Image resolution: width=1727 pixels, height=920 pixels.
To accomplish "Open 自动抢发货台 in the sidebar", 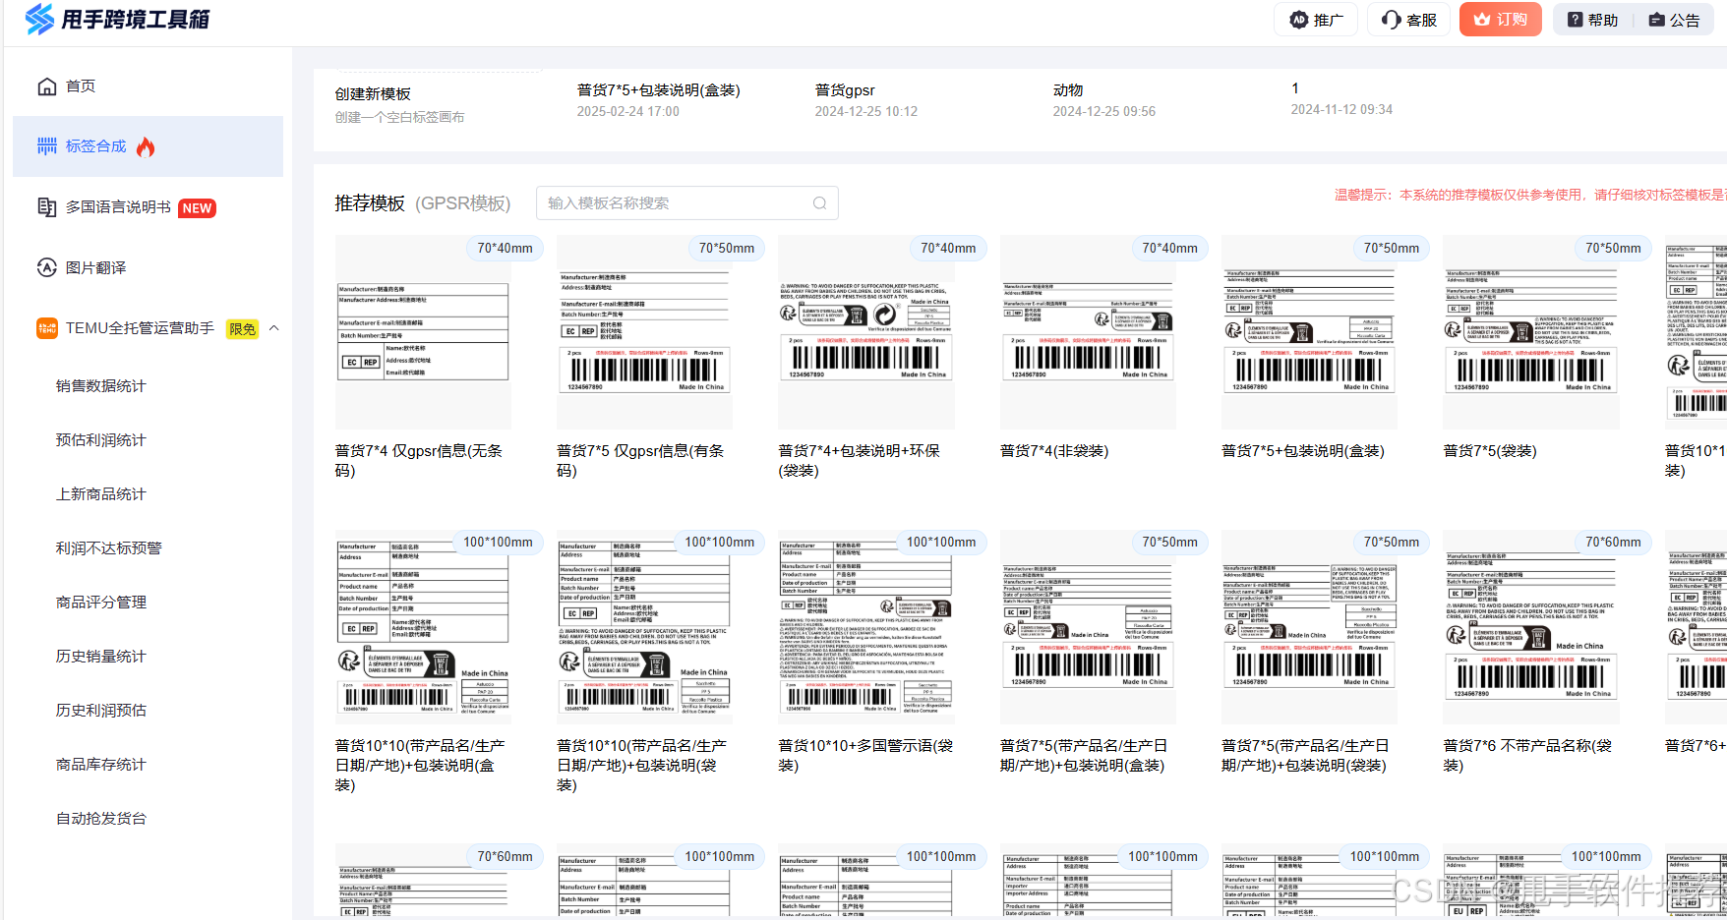I will (x=100, y=819).
